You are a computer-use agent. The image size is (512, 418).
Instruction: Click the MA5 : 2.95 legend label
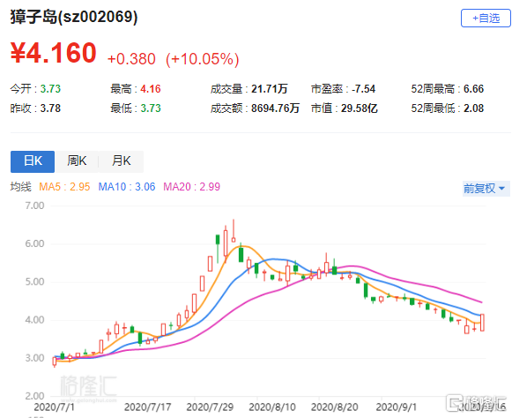tap(64, 187)
